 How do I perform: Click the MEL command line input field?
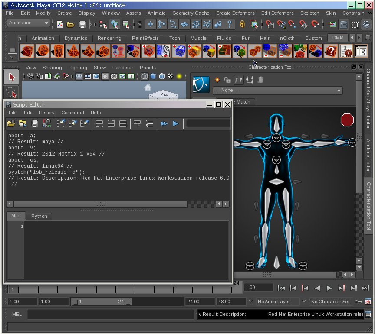[x=111, y=314]
